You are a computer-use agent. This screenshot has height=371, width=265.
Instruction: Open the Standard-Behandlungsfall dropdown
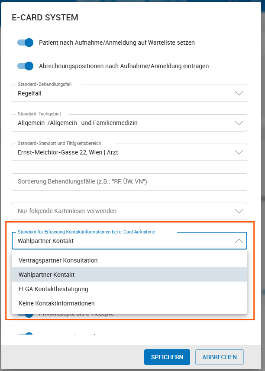(130, 93)
